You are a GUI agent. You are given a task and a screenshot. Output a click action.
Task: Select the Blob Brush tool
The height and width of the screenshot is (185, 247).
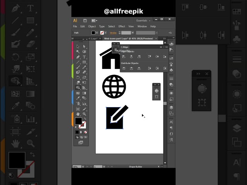coord(78,72)
